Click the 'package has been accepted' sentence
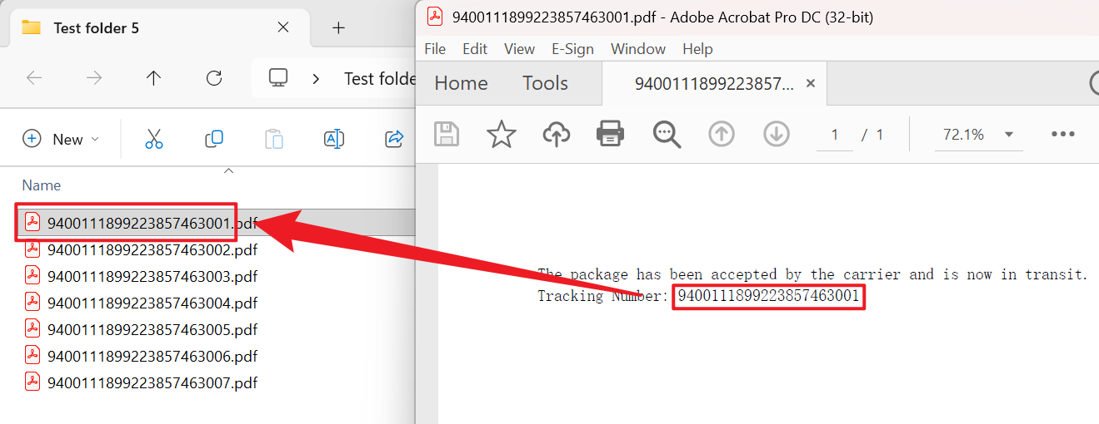 813,274
